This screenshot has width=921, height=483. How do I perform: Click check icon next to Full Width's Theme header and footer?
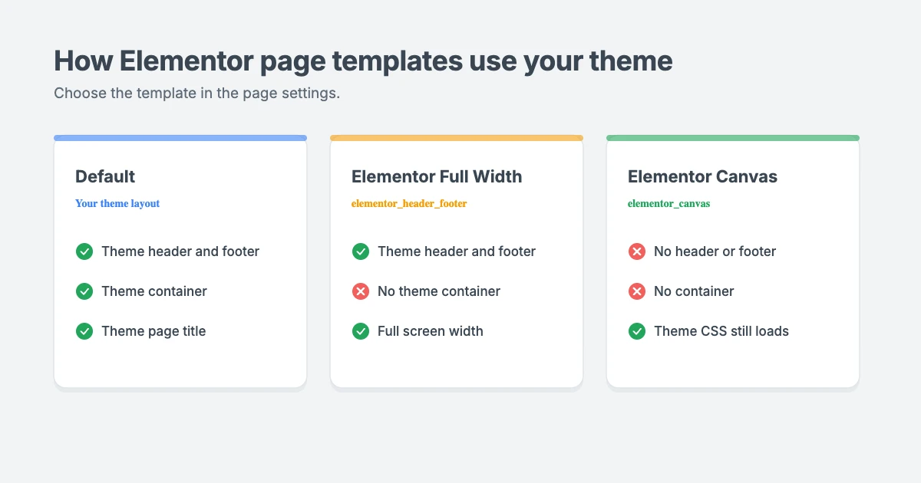point(361,251)
